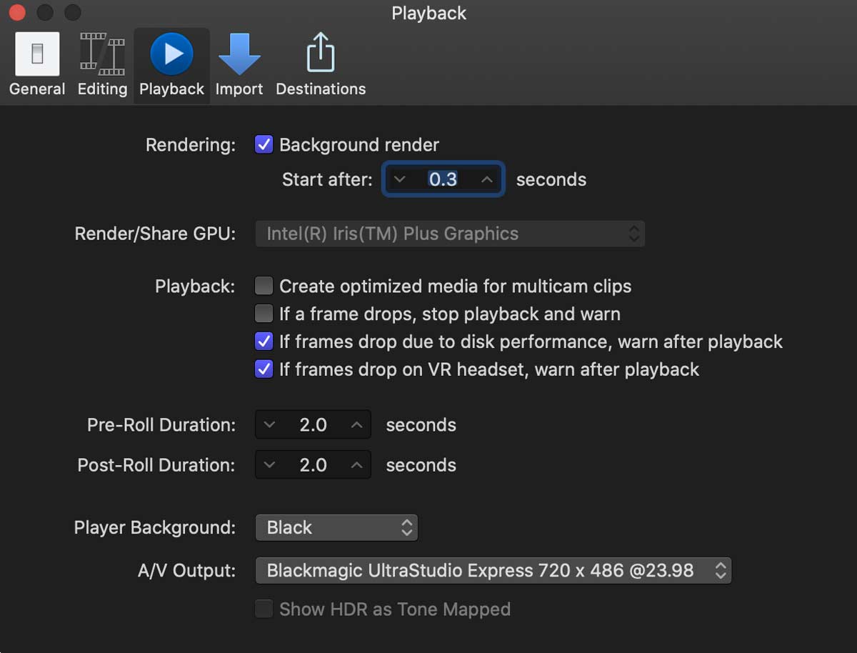Click the Show HDR as Tone Mapped checkbox
This screenshot has height=653, width=857.
264,609
